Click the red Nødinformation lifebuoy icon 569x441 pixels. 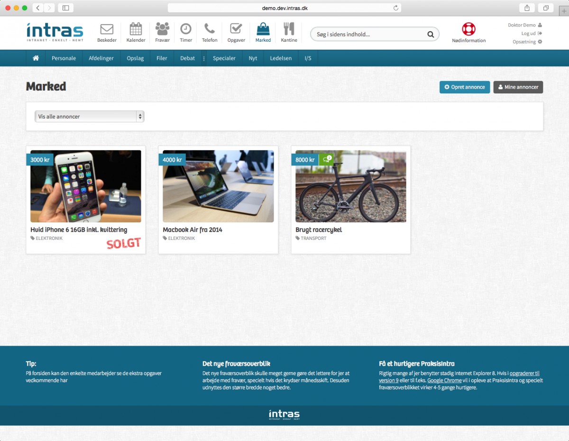[x=468, y=30]
